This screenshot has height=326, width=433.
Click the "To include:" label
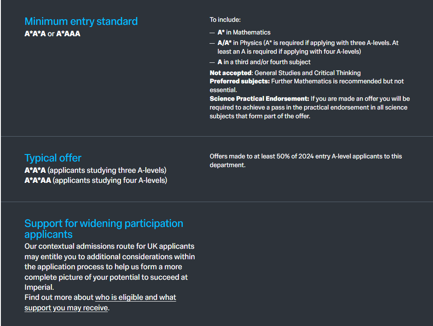[225, 20]
